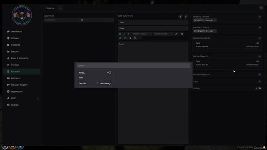The image size is (267, 150).
Task: Edit the evidence title field 'Test'
Action: [153, 22]
